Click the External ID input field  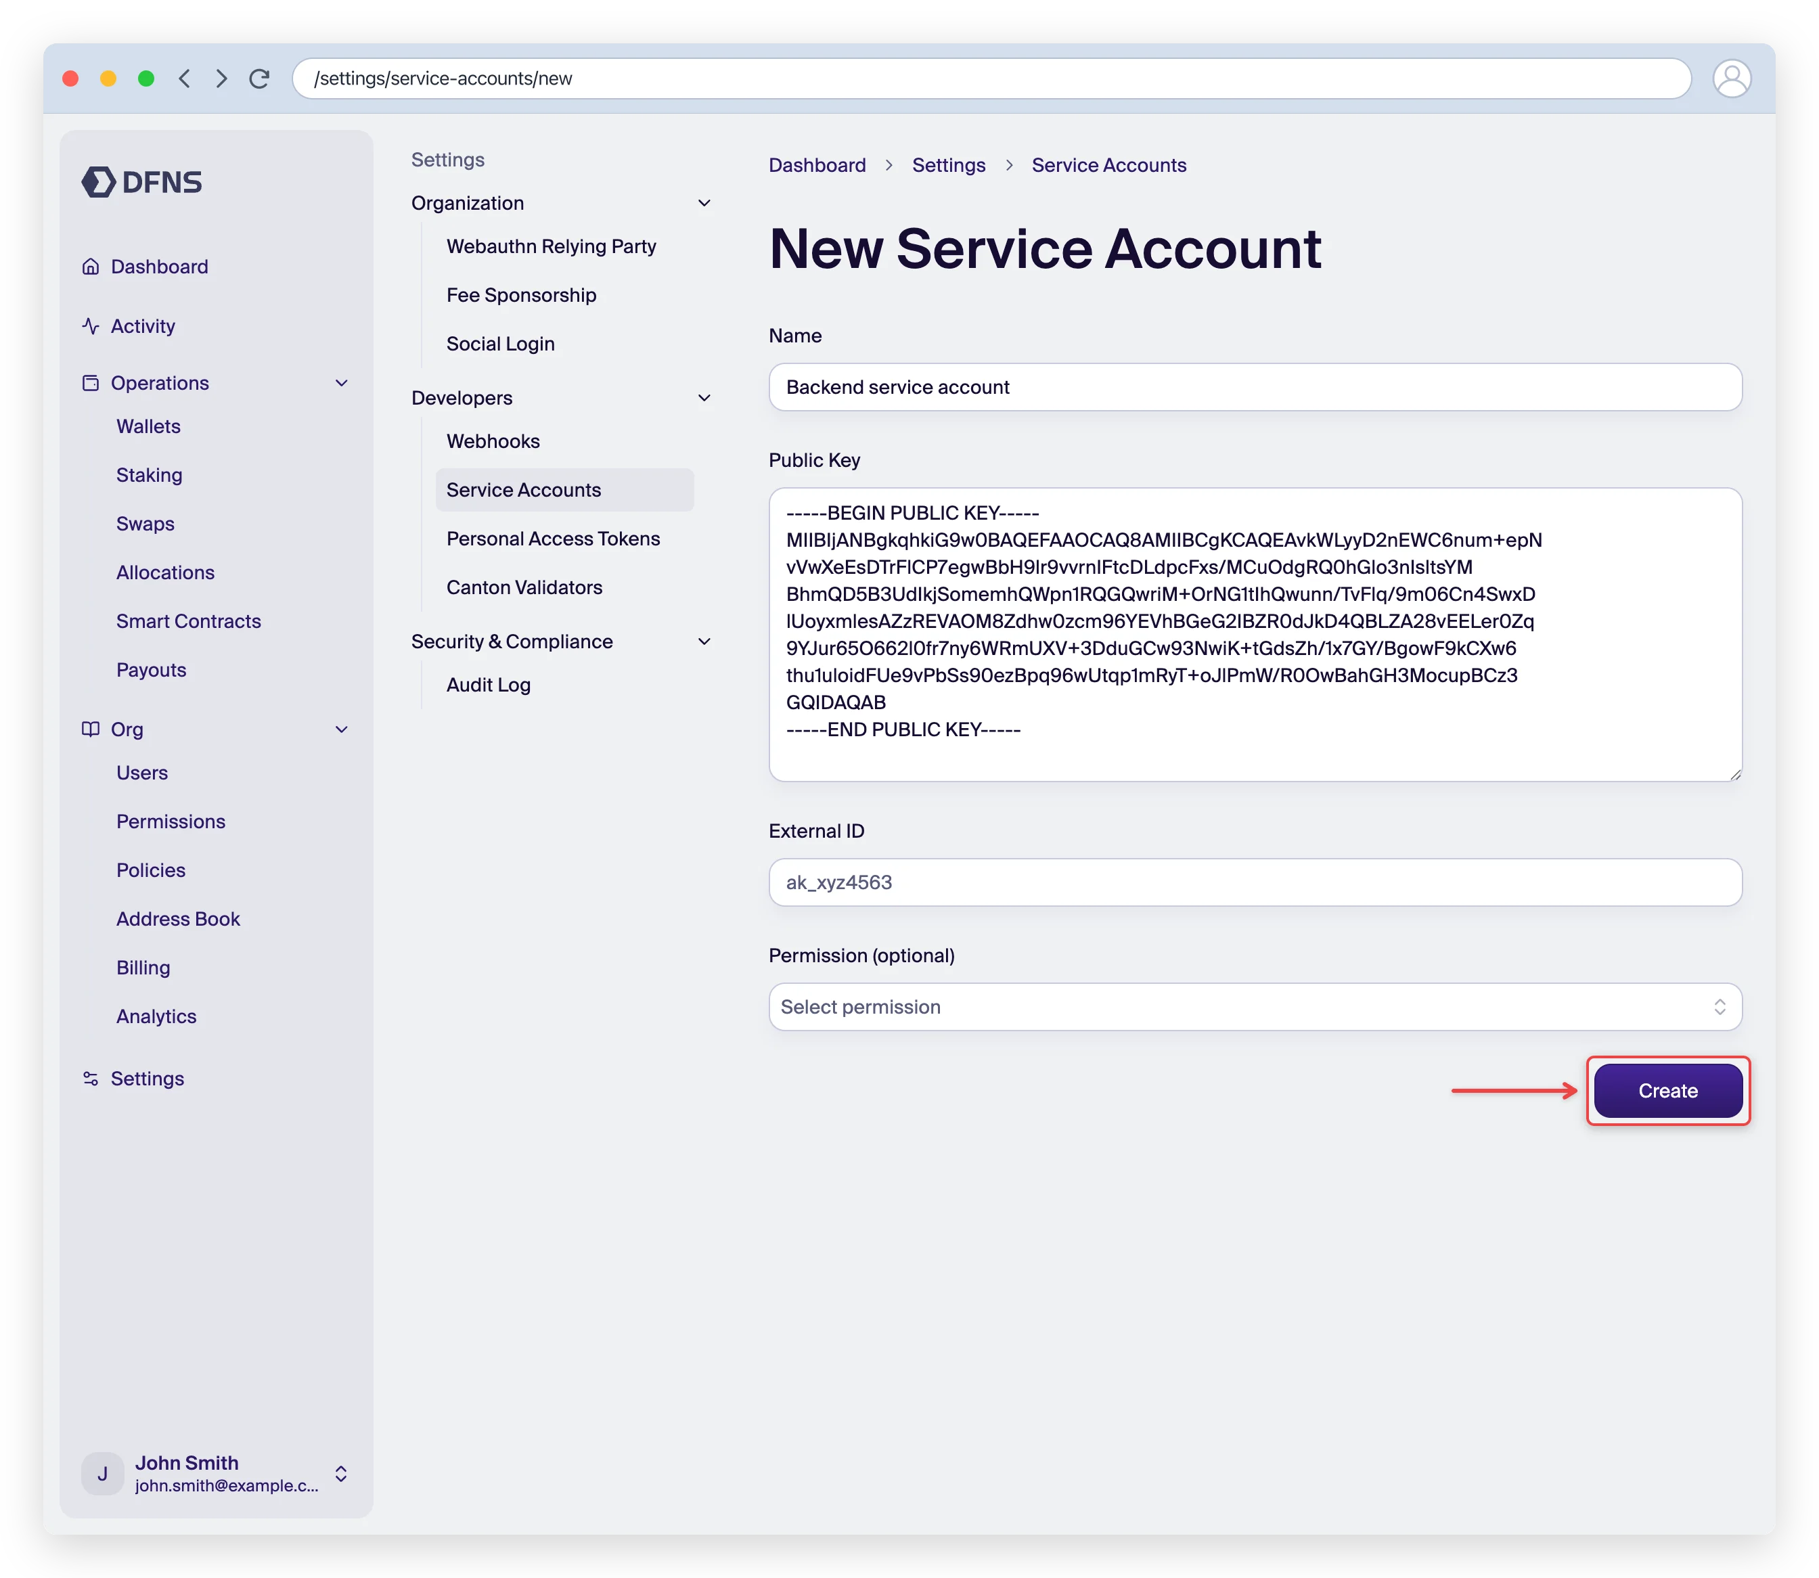[1255, 882]
